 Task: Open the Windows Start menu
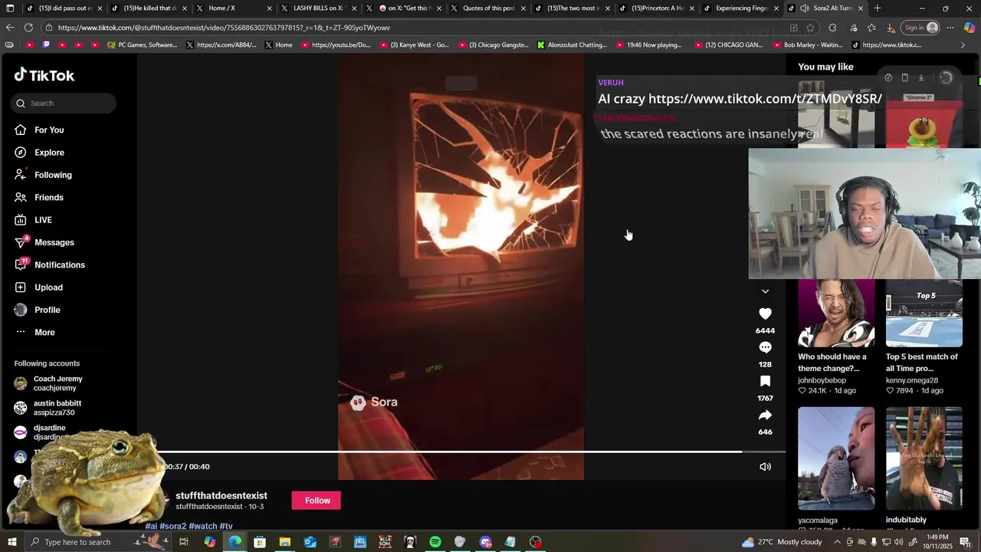tap(11, 542)
